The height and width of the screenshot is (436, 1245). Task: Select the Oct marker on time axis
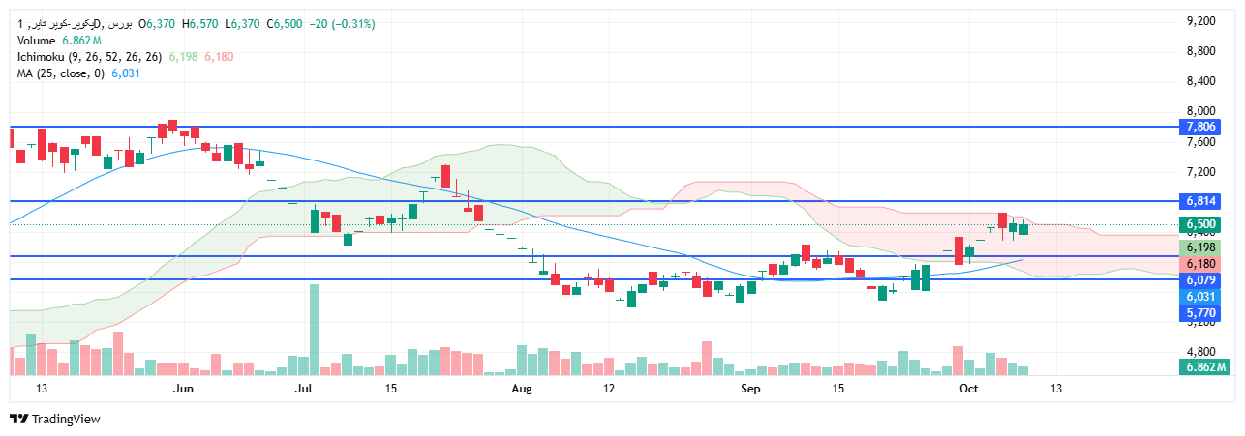[968, 389]
